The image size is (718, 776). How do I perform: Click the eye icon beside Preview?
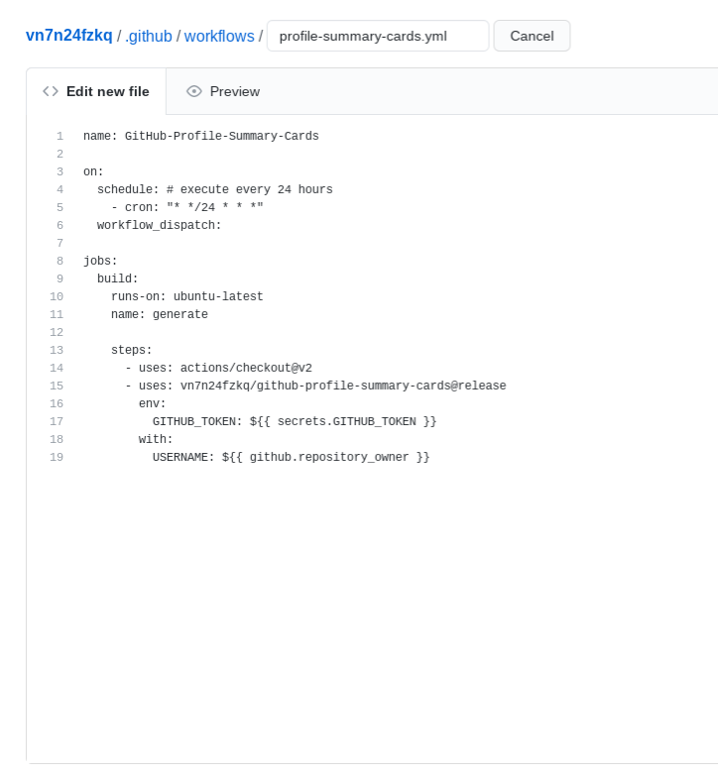pos(194,91)
